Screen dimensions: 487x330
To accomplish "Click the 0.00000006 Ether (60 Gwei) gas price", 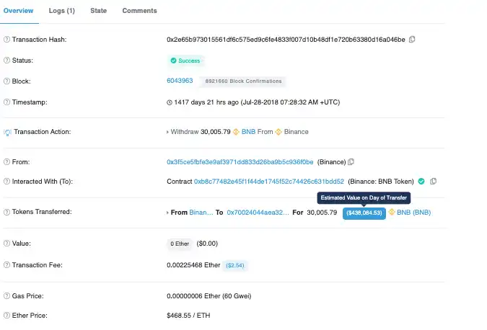I will 209,296.
